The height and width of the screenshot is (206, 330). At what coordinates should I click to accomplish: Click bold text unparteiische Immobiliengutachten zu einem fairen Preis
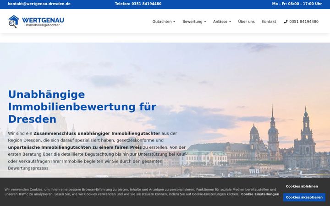(75, 147)
